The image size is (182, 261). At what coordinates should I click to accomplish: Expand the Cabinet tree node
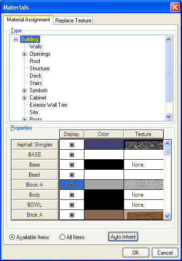coord(24,98)
